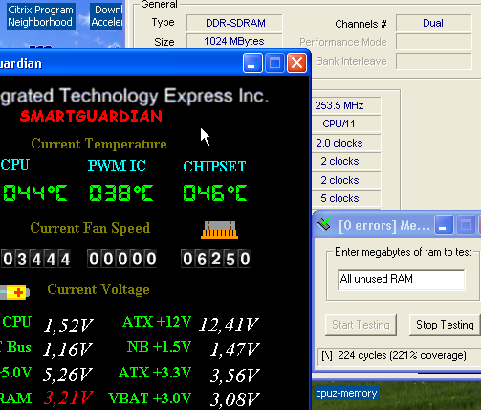Screen dimensions: 481x410
Task: Maximize the SmartGuardian window
Action: tap(274, 63)
